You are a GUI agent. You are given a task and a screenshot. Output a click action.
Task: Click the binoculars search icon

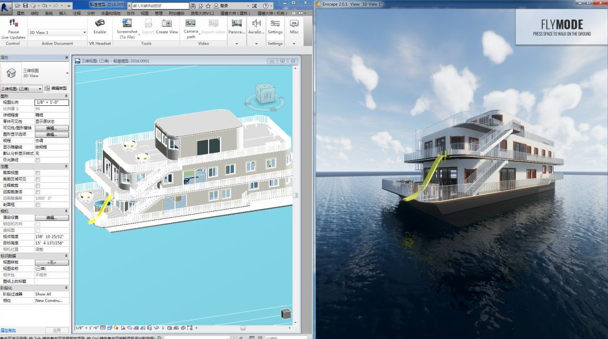193,6
